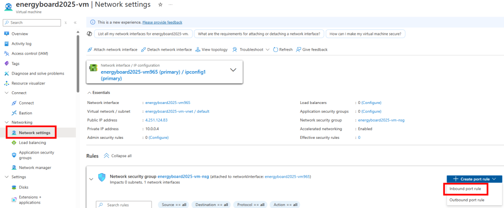The width and height of the screenshot is (504, 208).
Task: Click the Access control (IAM) icon
Action: [x=6, y=53]
